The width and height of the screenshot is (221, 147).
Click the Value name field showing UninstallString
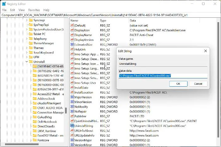pos(163,64)
